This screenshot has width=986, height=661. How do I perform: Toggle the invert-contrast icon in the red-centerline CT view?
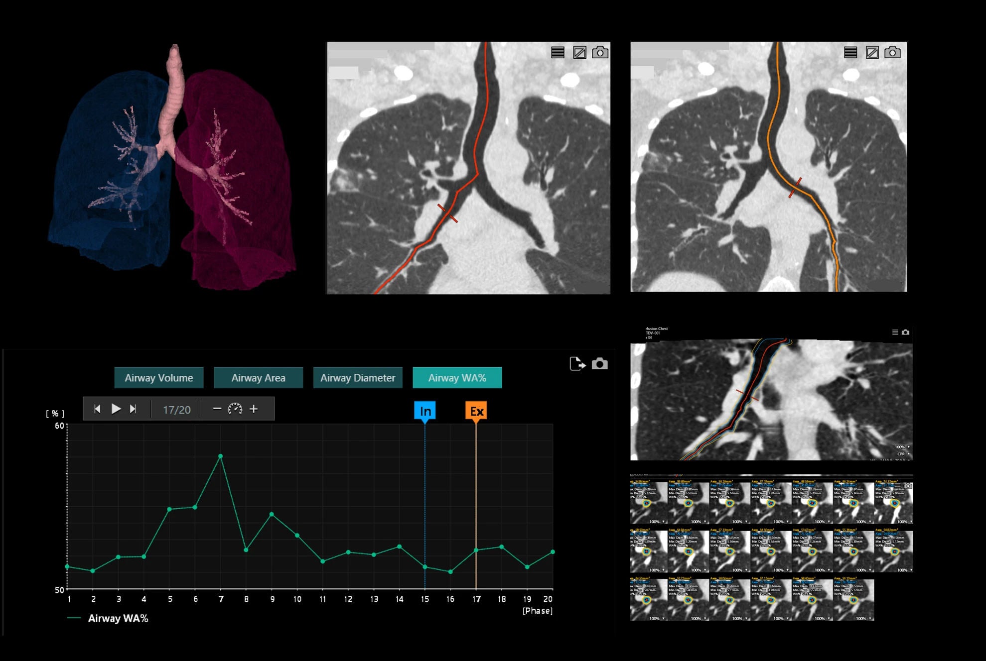(x=579, y=52)
